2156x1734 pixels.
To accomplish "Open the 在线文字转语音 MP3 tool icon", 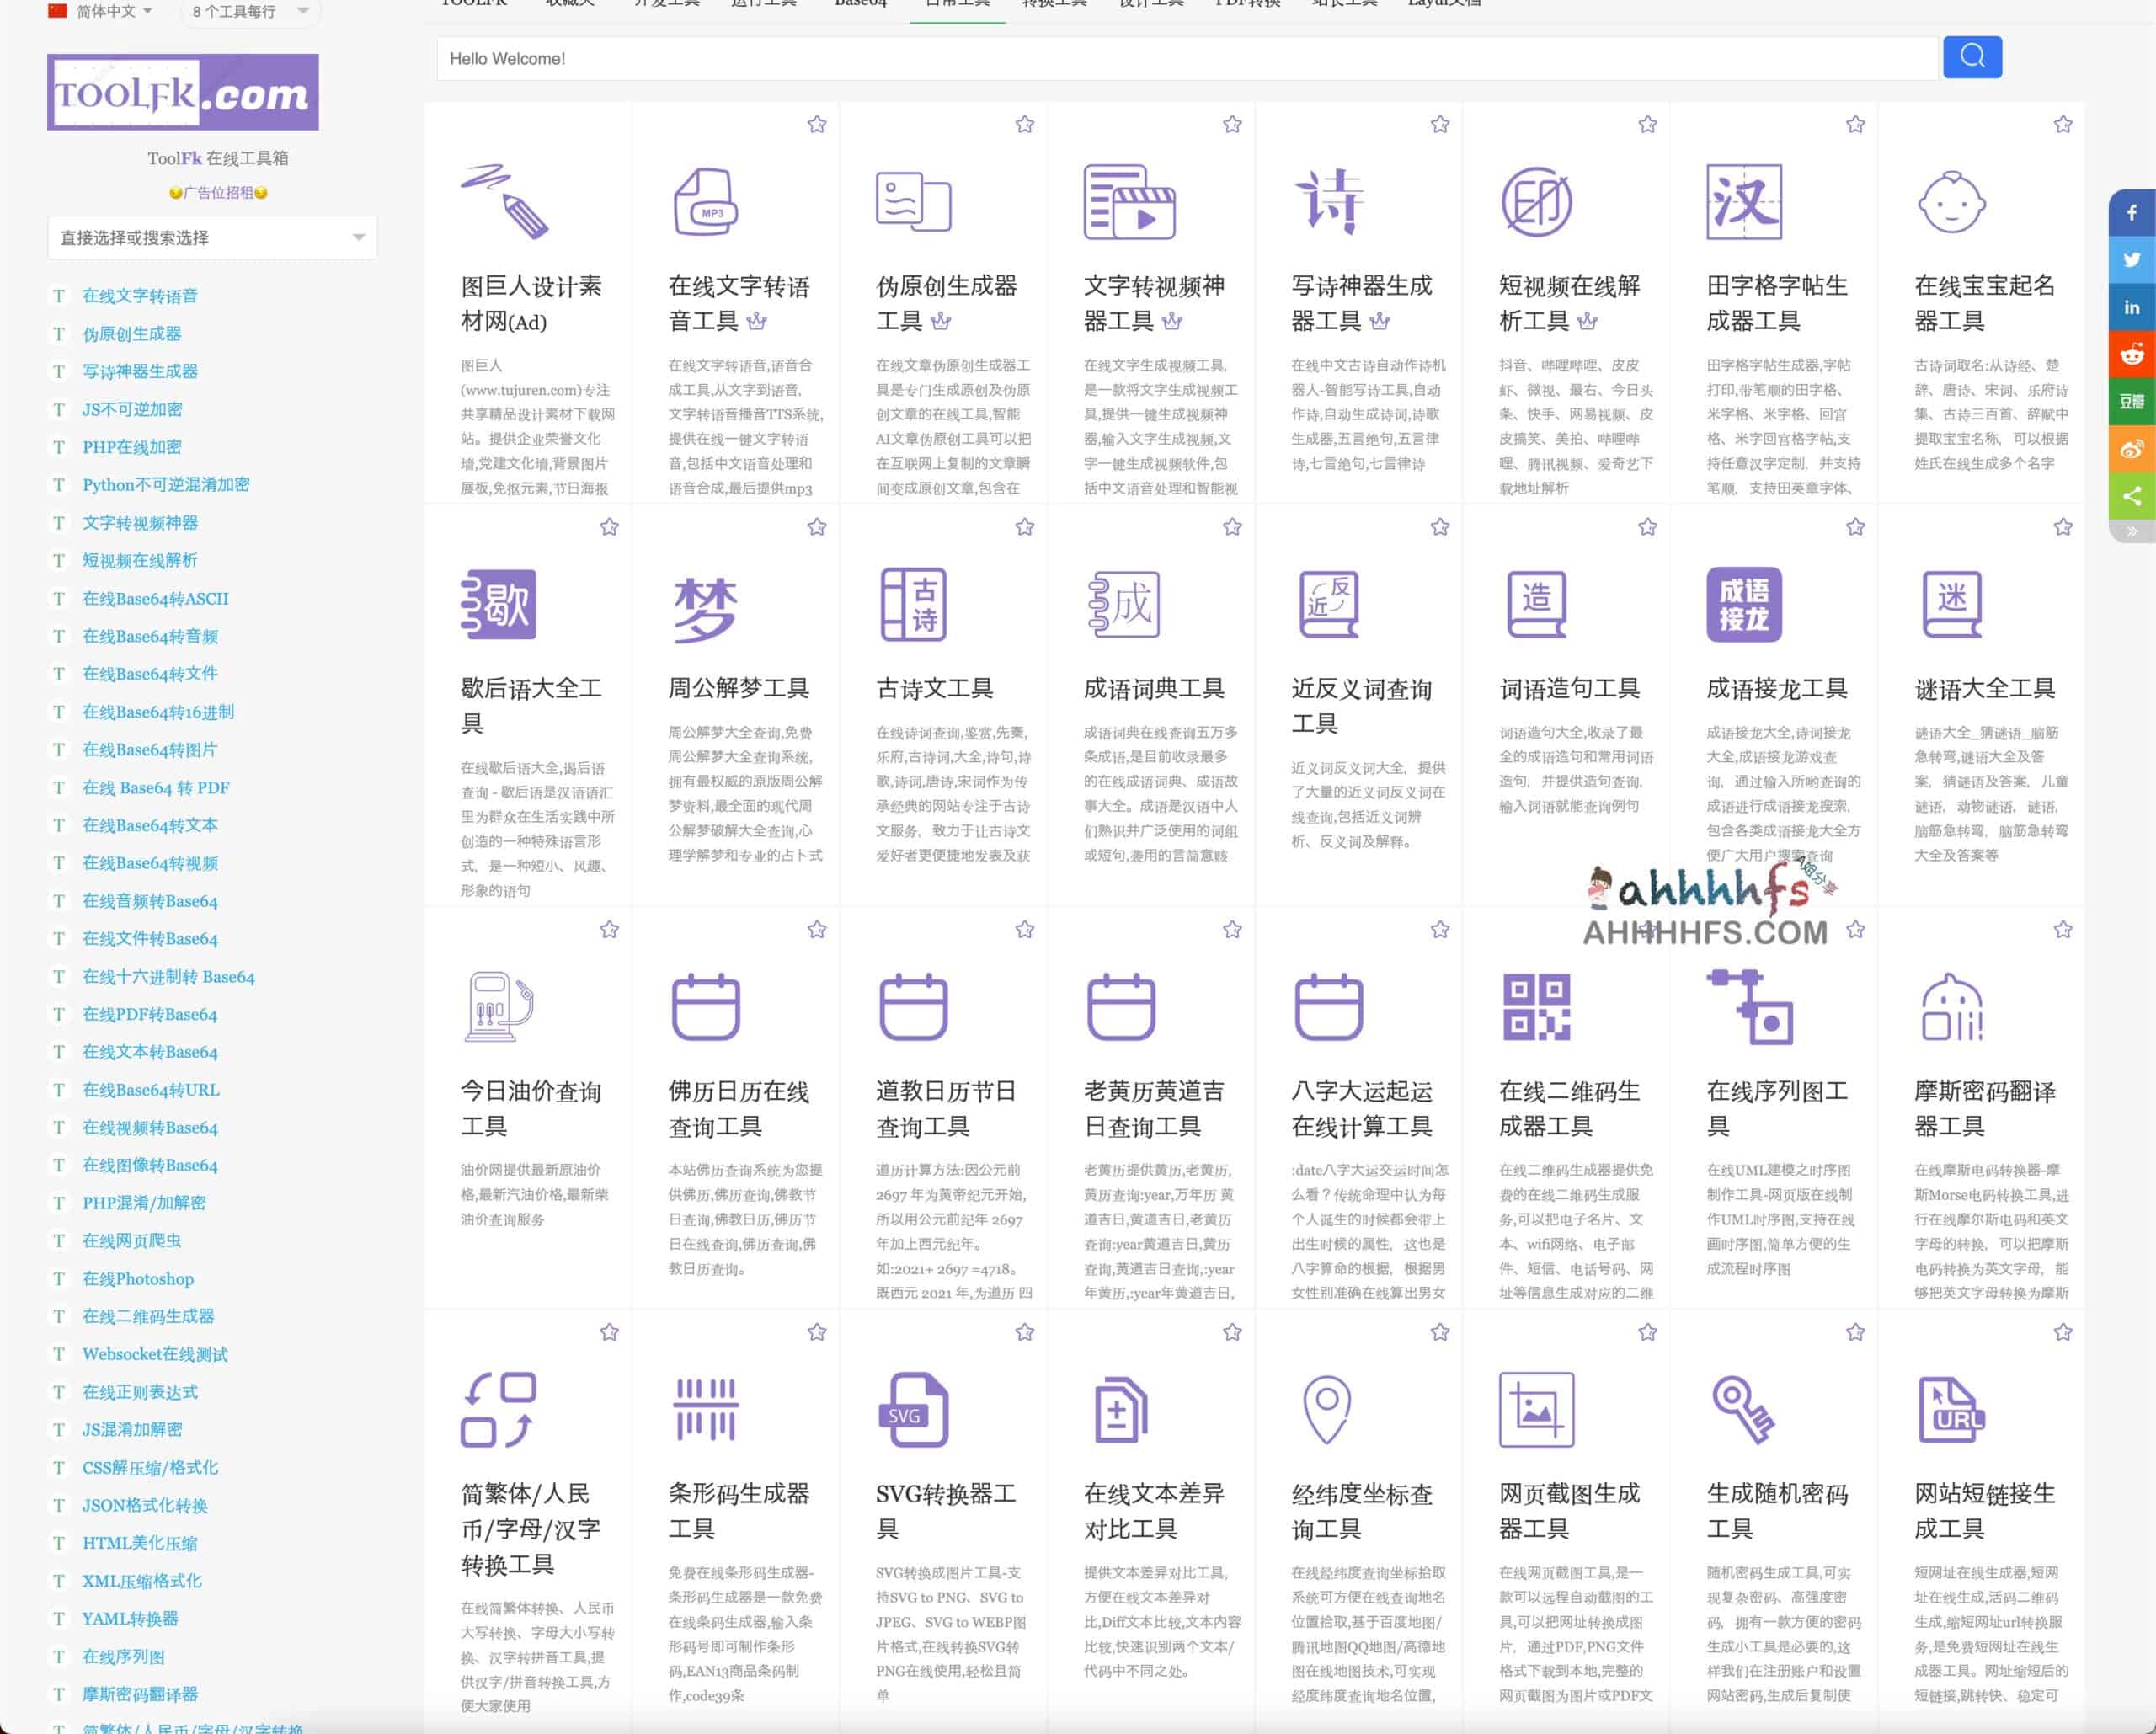I will pos(705,203).
